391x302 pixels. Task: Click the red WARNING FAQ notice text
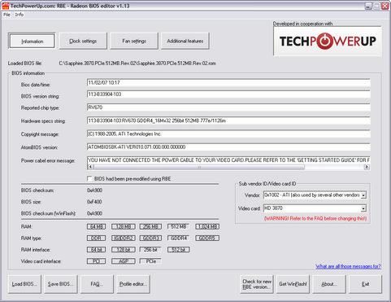(x=315, y=219)
